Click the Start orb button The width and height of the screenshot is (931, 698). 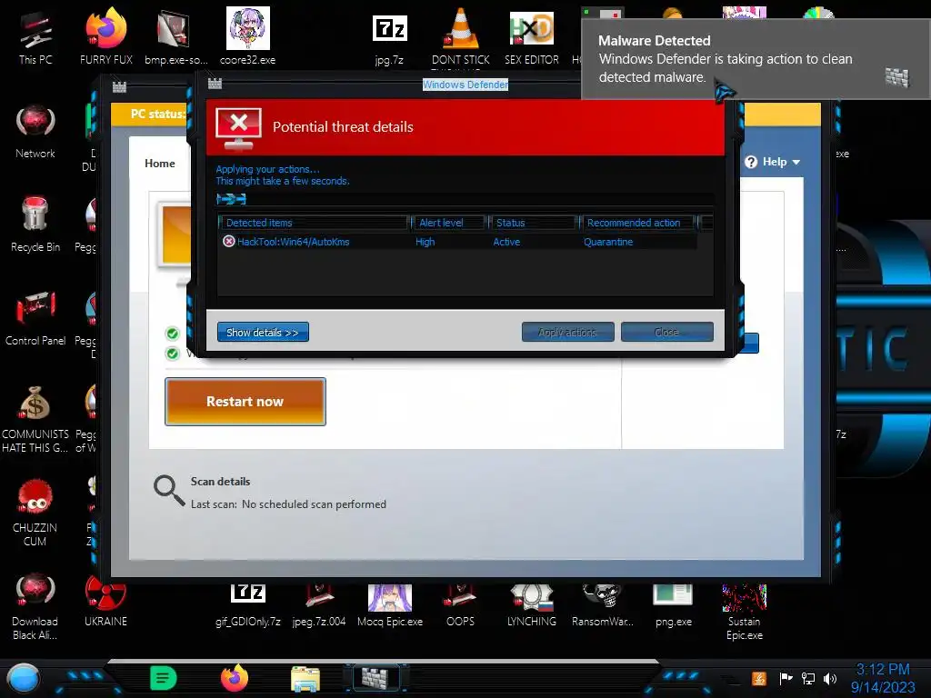point(23,678)
